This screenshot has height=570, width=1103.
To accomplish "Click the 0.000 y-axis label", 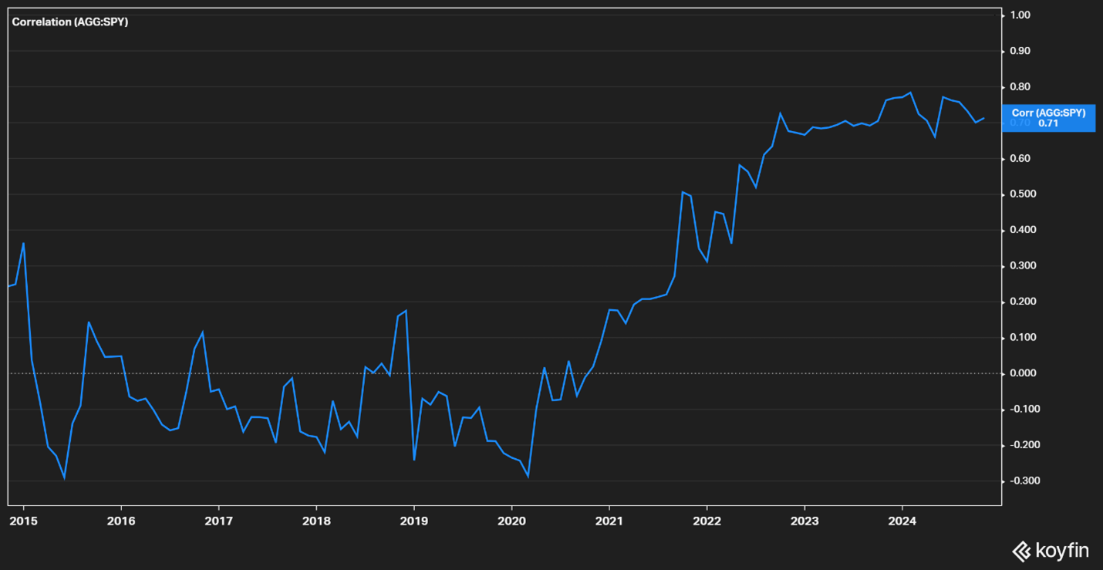I will (x=1021, y=373).
